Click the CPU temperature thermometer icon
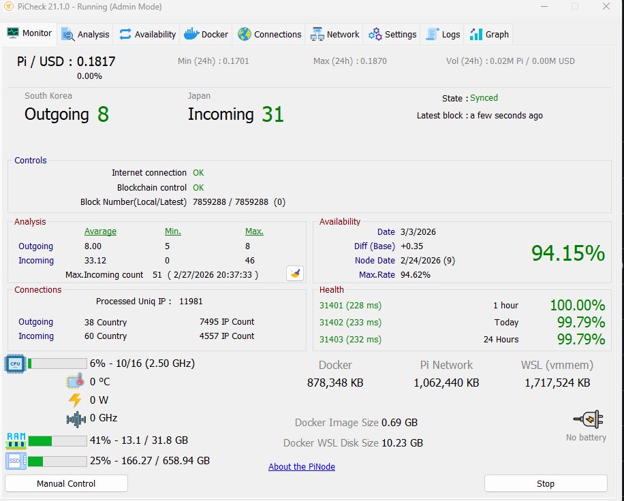624x501 pixels. [75, 381]
